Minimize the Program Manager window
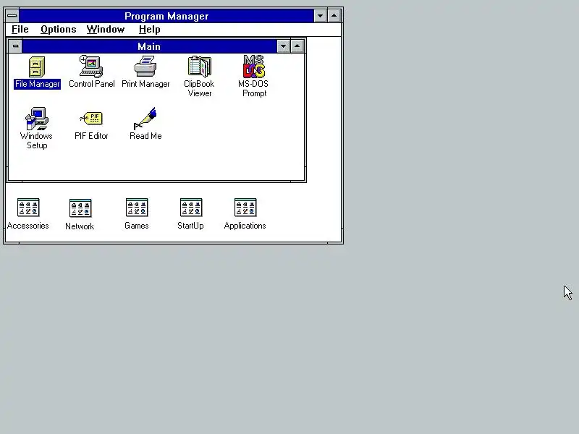The width and height of the screenshot is (579, 434). coord(320,16)
